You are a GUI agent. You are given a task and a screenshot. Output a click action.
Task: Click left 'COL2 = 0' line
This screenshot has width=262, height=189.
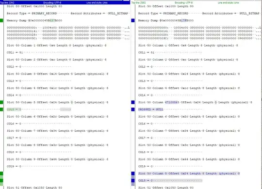39,67
